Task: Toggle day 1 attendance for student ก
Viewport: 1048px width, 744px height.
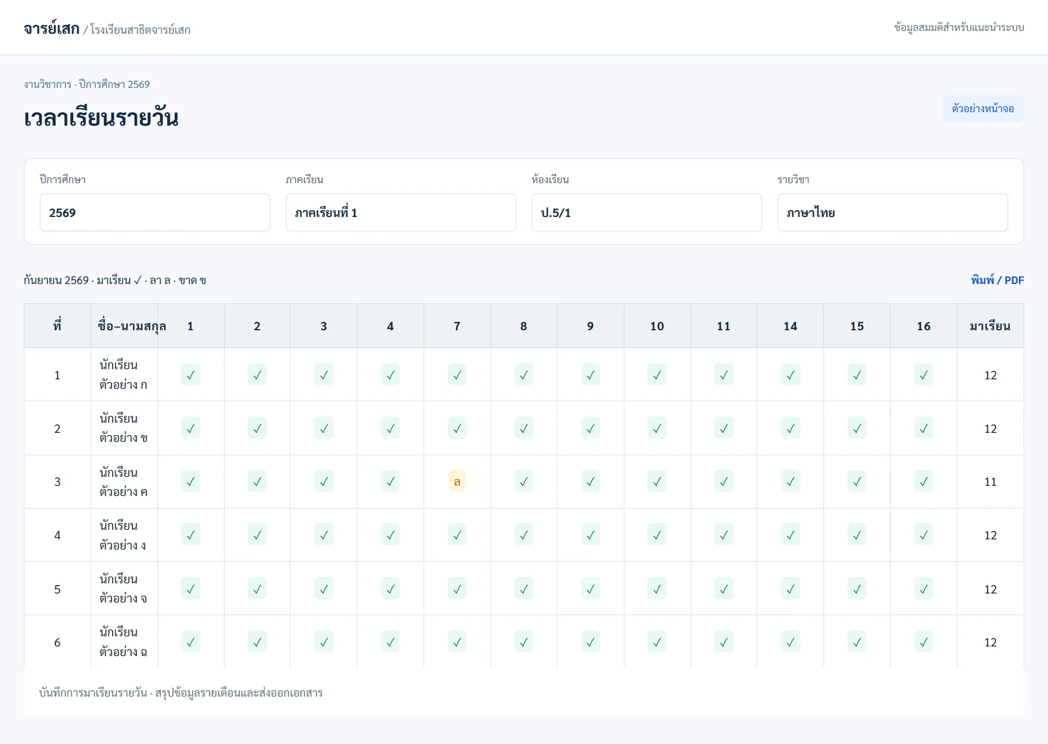Action: pyautogui.click(x=190, y=375)
